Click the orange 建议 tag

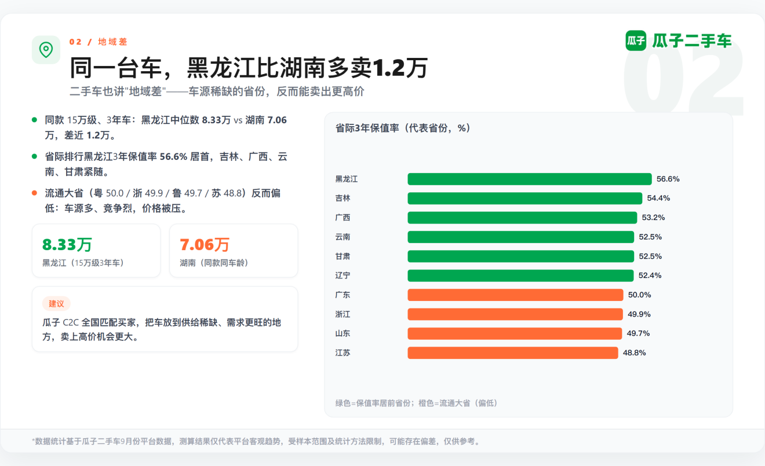coord(56,304)
